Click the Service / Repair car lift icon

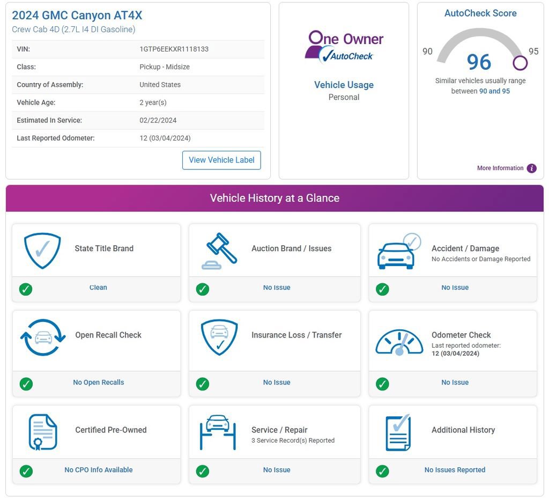(x=218, y=432)
